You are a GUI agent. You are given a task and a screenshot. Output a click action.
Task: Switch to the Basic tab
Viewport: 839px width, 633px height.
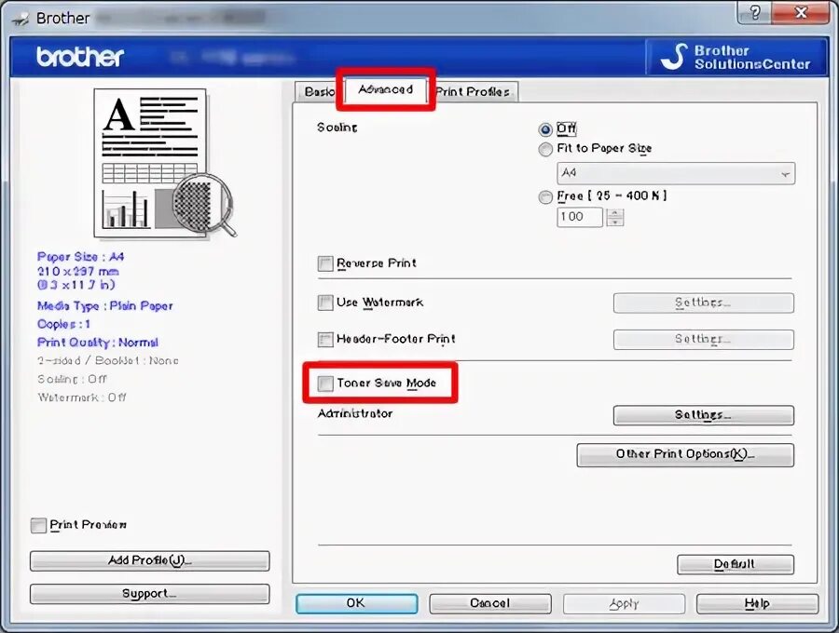pos(319,92)
